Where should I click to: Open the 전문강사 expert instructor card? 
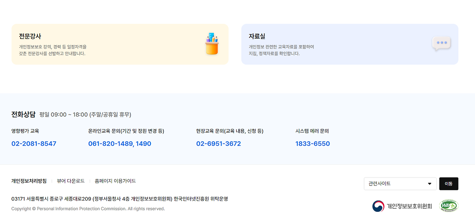pos(119,44)
